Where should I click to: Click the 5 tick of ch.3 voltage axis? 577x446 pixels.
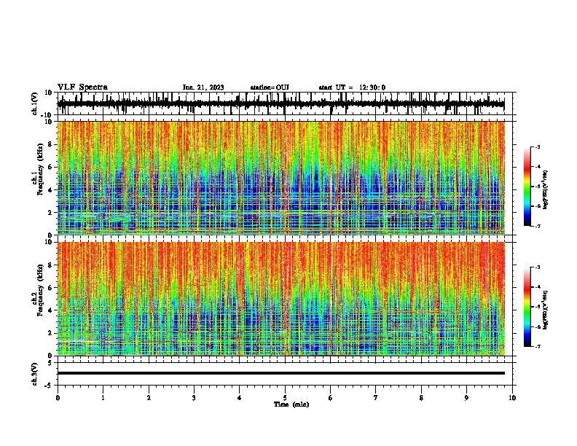coord(50,363)
